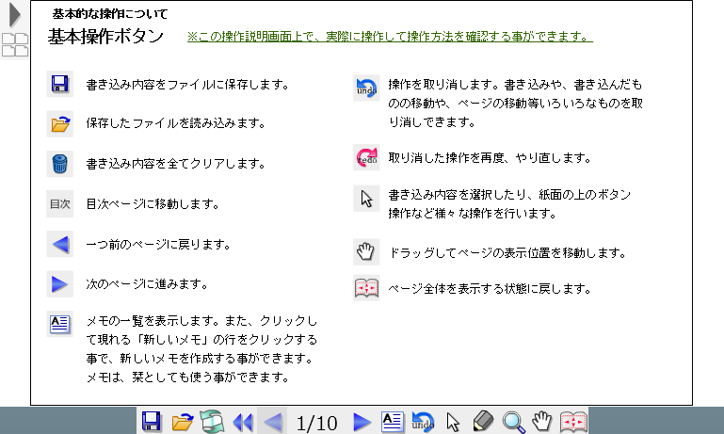The width and height of the screenshot is (724, 434).
Task: Expand side panel with gray triangle arrow
Action: (x=14, y=15)
